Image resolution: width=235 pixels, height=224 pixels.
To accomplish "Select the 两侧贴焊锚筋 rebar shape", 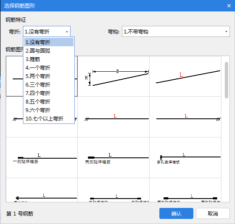I will click(x=113, y=157).
